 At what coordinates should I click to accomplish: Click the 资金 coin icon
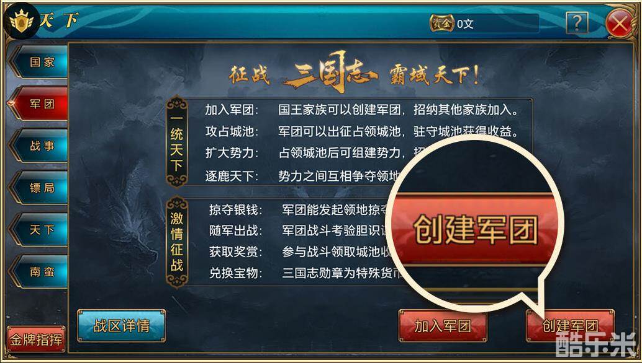click(441, 24)
